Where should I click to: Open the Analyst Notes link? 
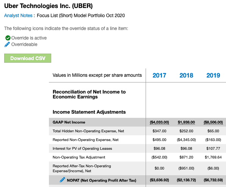[18, 16]
